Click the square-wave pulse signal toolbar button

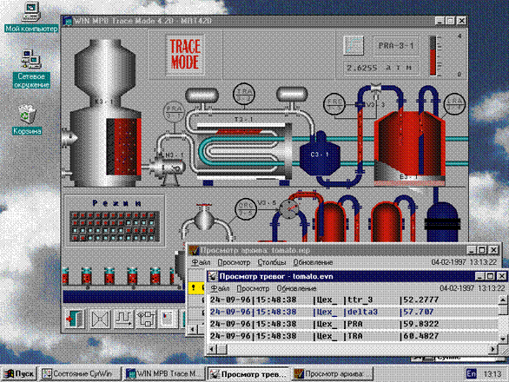[x=123, y=319]
